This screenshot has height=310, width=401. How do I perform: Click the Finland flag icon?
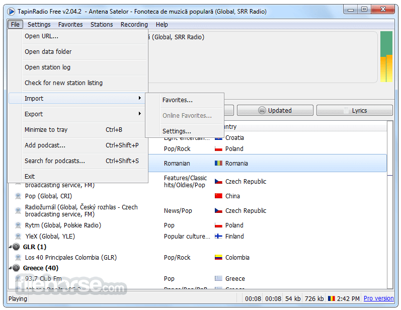[x=218, y=237]
